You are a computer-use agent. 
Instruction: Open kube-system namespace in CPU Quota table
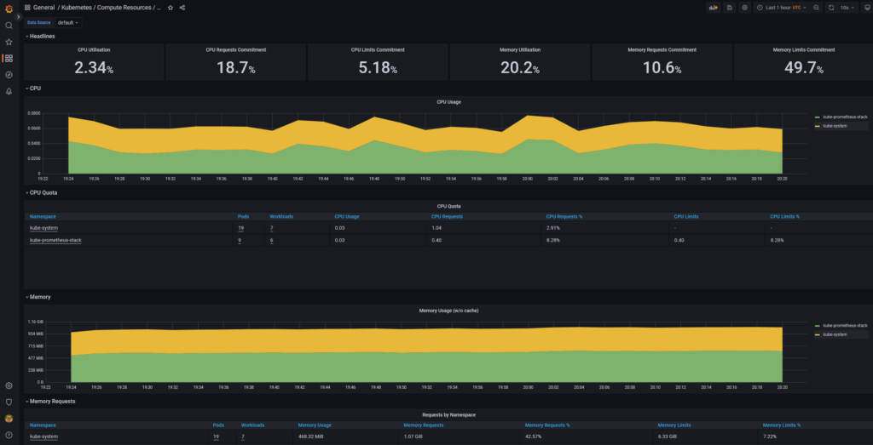tap(44, 228)
